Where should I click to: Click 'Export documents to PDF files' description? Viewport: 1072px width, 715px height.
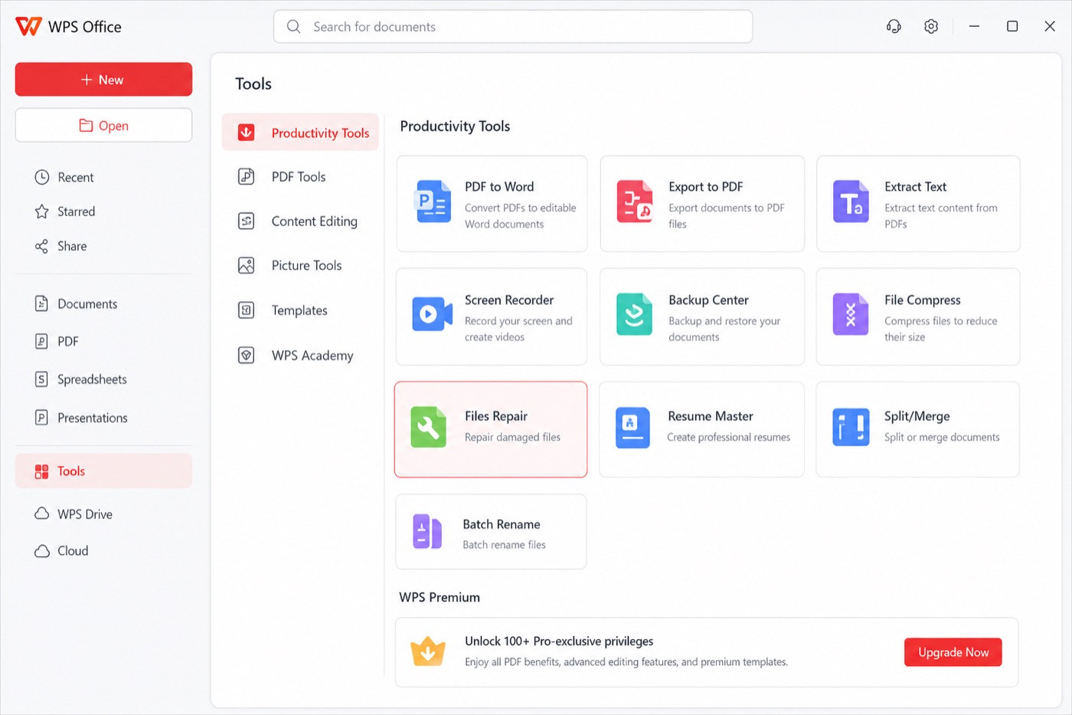point(727,216)
